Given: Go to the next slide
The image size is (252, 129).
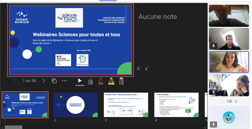Looking at the screenshot, I should point(44,81).
